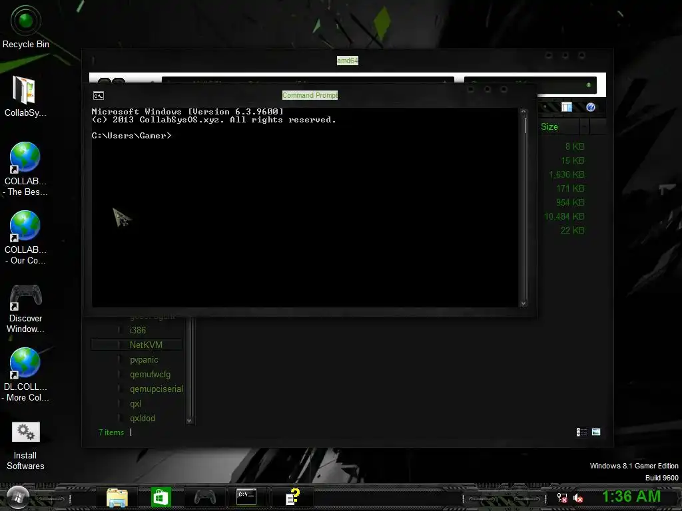Click the 8 KB size cell
Viewport: 682px width, 511px height.
(x=575, y=147)
